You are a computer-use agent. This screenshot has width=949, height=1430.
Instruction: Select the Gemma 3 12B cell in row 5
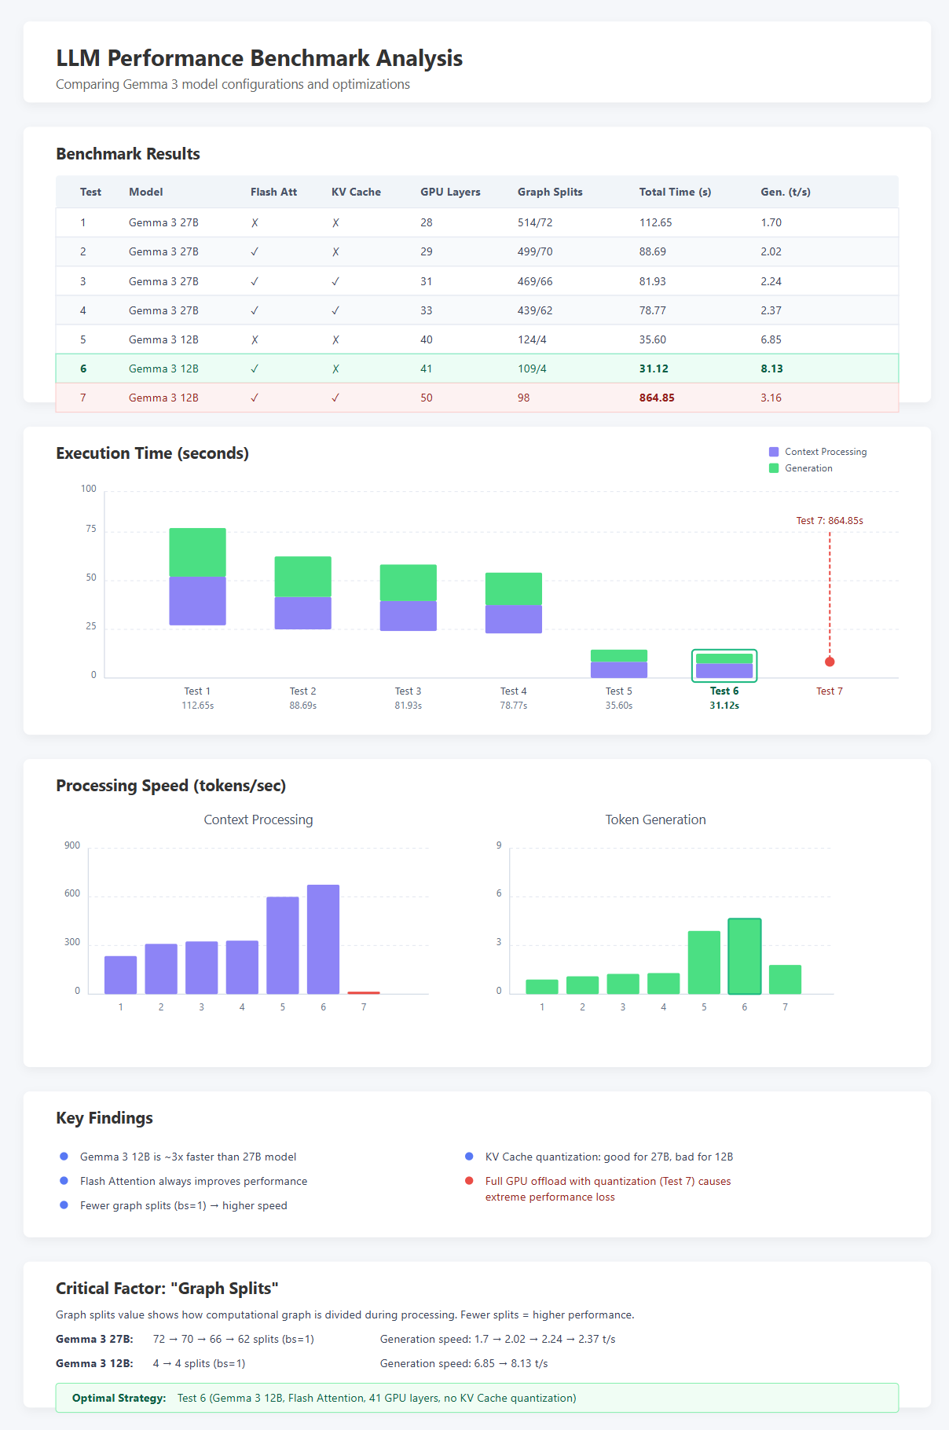163,339
